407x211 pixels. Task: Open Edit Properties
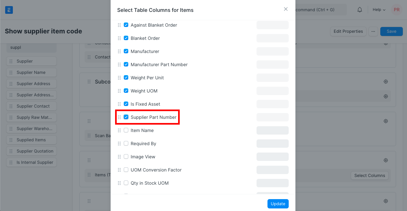click(348, 31)
